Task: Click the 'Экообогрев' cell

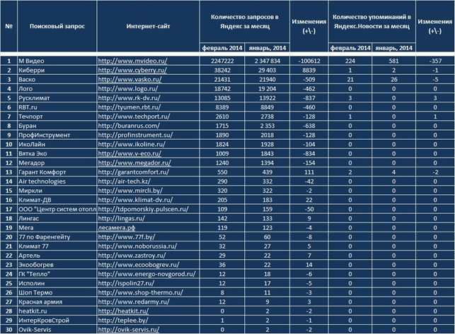Action: click(x=57, y=265)
